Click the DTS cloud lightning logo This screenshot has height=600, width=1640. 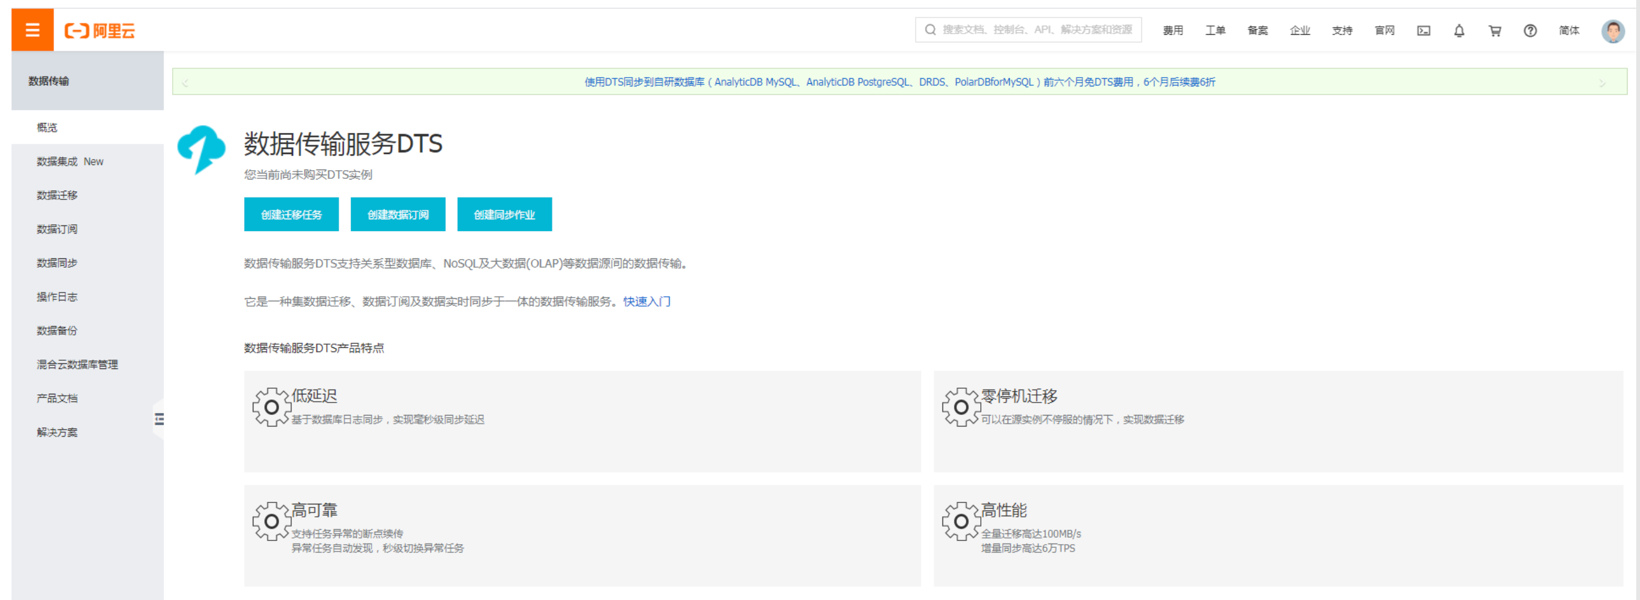(201, 150)
